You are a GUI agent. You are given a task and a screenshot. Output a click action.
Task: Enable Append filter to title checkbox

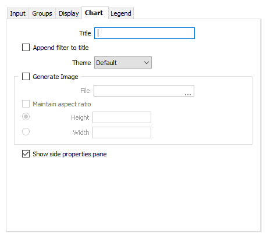(26, 48)
